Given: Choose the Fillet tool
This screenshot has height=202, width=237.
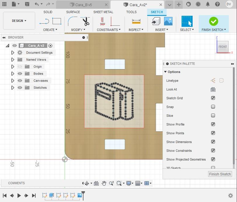Looking at the screenshot, I should [x=73, y=21].
